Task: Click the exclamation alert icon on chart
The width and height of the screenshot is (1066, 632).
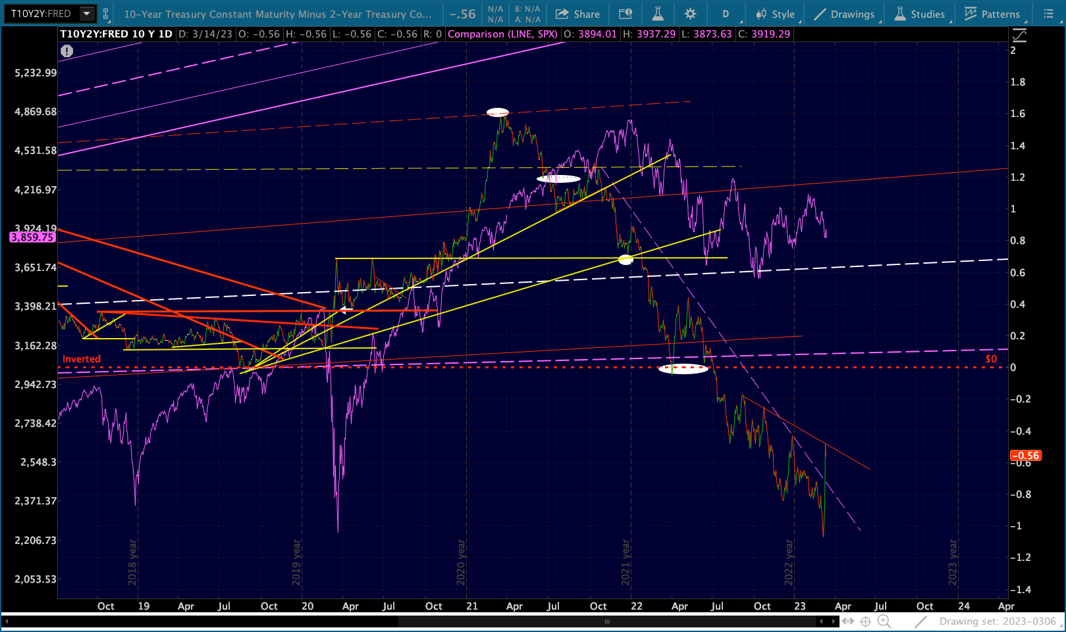Action: 67,51
